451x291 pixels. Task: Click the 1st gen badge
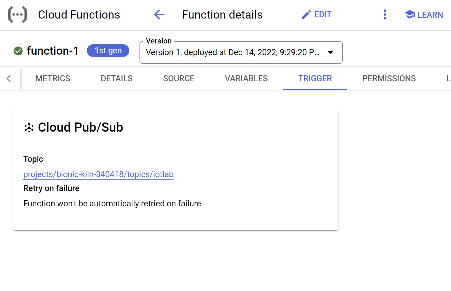(x=108, y=51)
